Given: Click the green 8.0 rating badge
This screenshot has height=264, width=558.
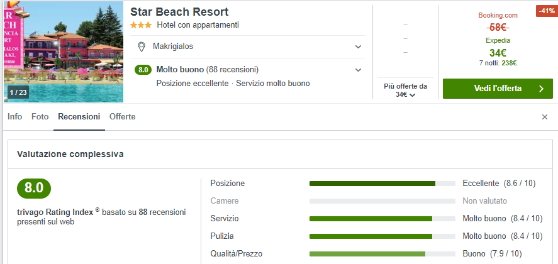Looking at the screenshot, I should click(143, 70).
